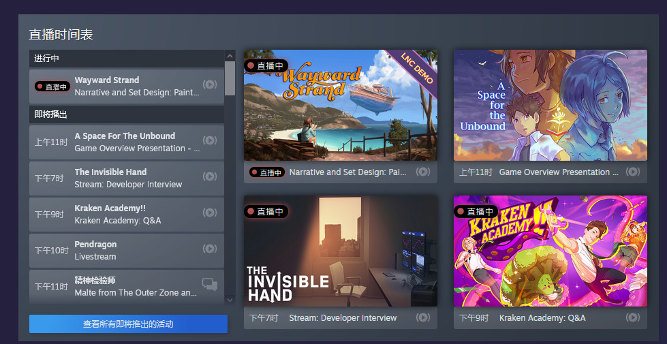The height and width of the screenshot is (344, 667).
Task: Click Livestream subtitle under Pendragon
Action: click(95, 257)
